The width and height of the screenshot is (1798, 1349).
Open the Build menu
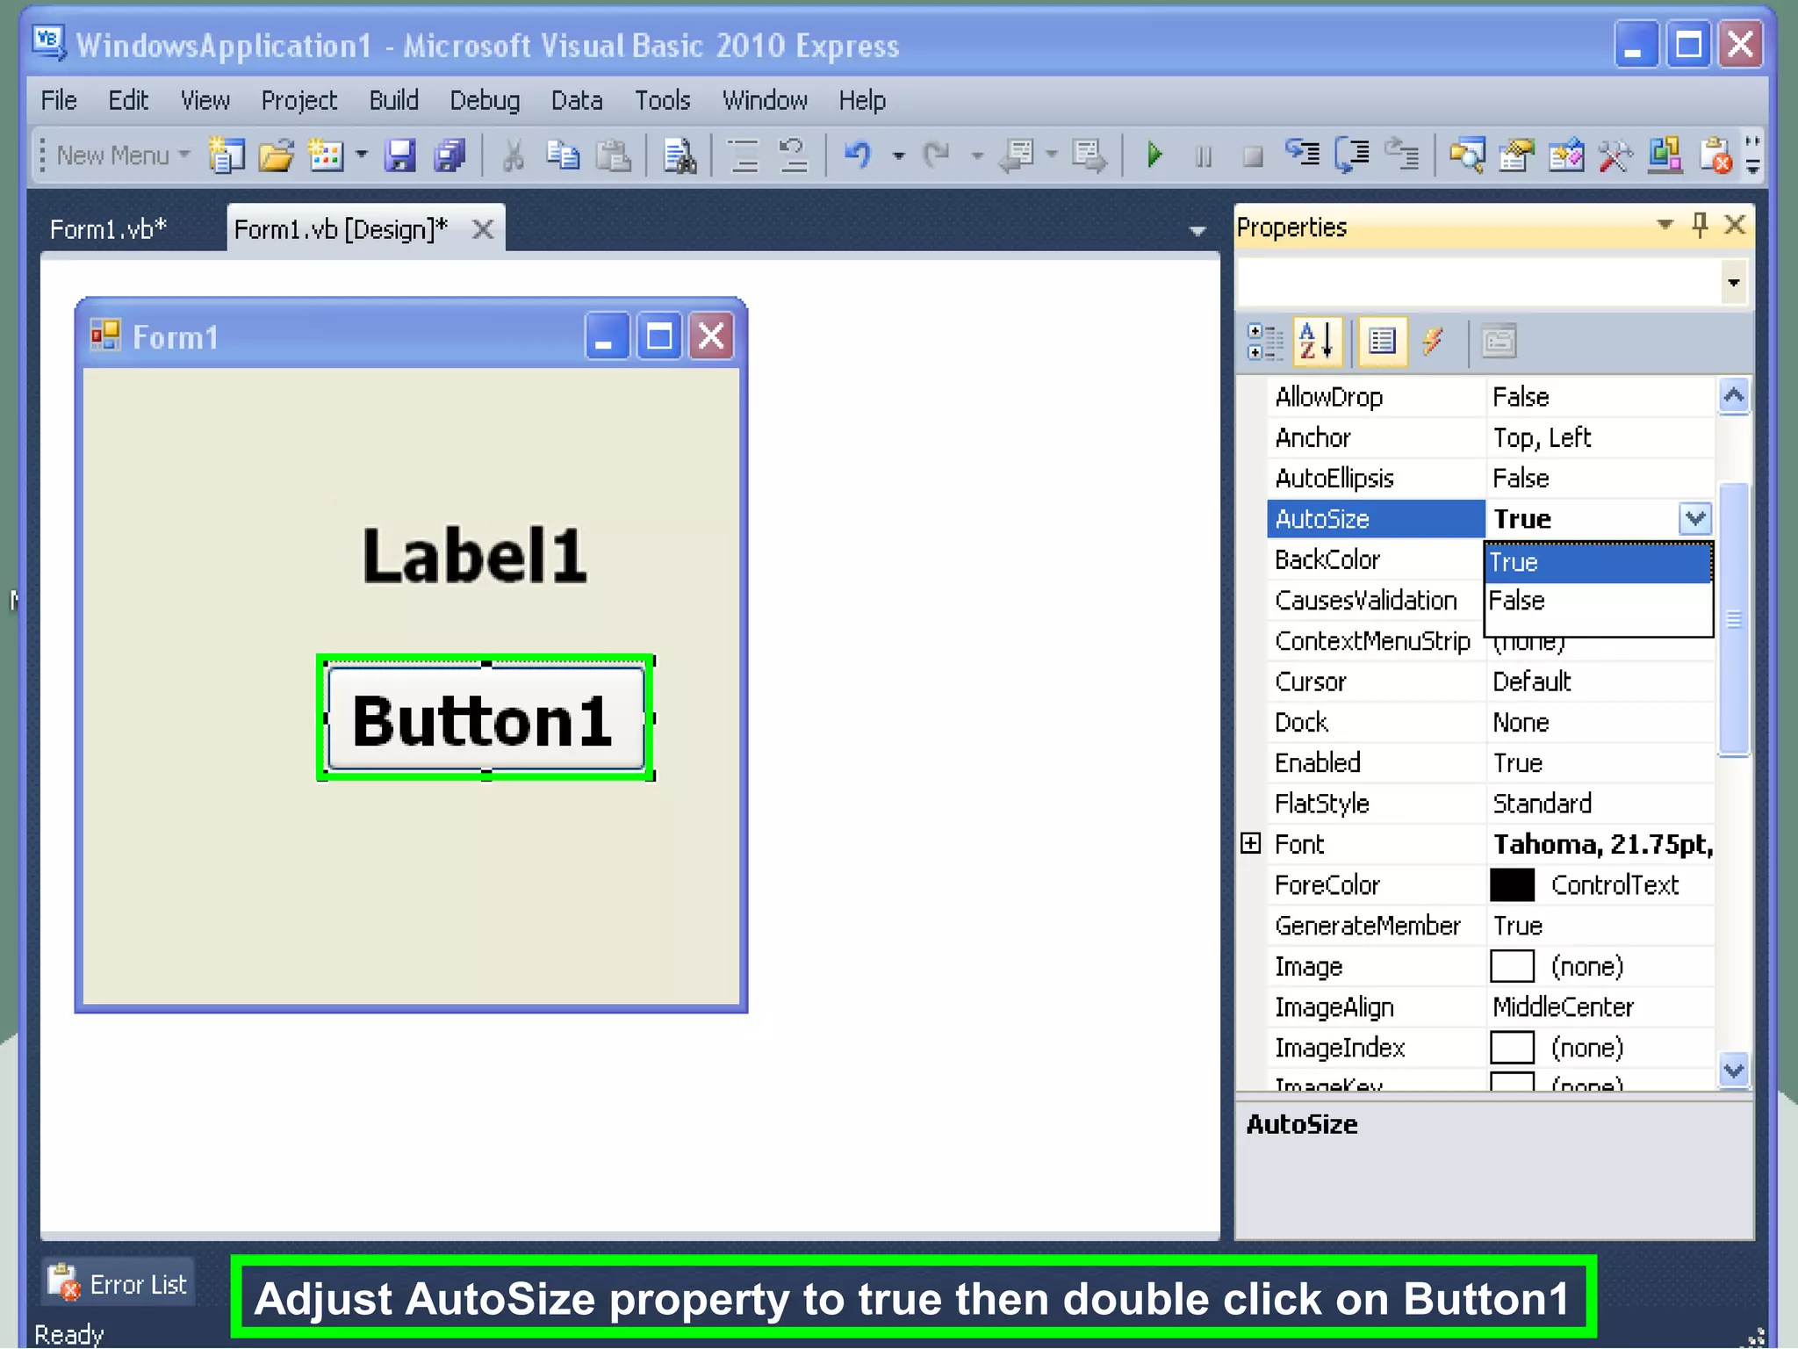point(393,101)
